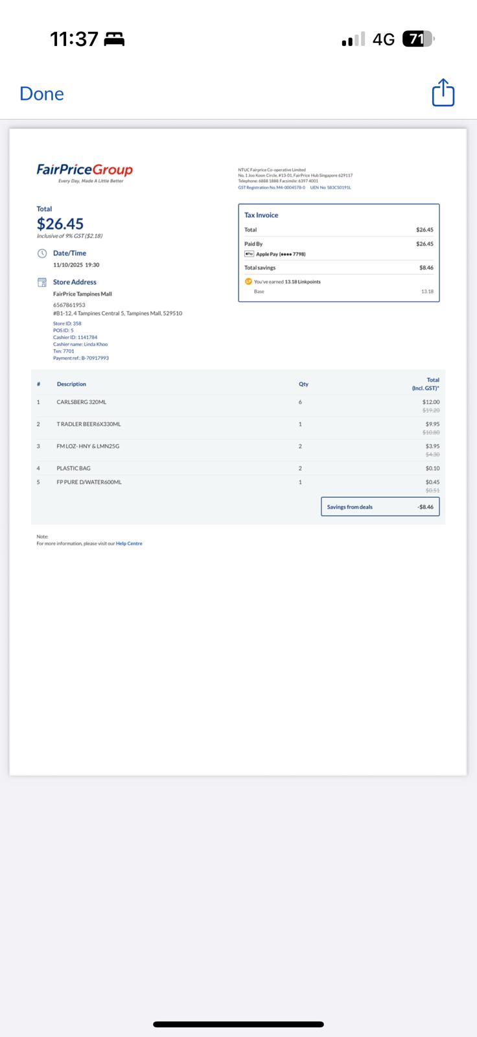Select the $0.45 water price

pos(432,482)
